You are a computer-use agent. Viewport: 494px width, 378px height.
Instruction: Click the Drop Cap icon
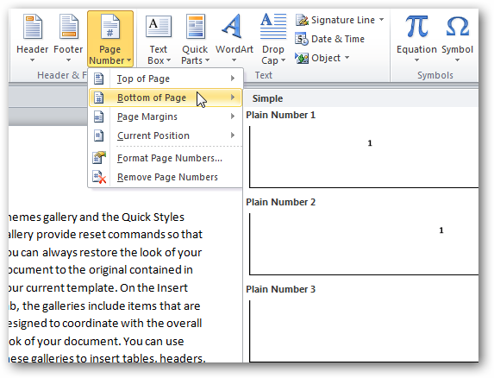click(273, 26)
